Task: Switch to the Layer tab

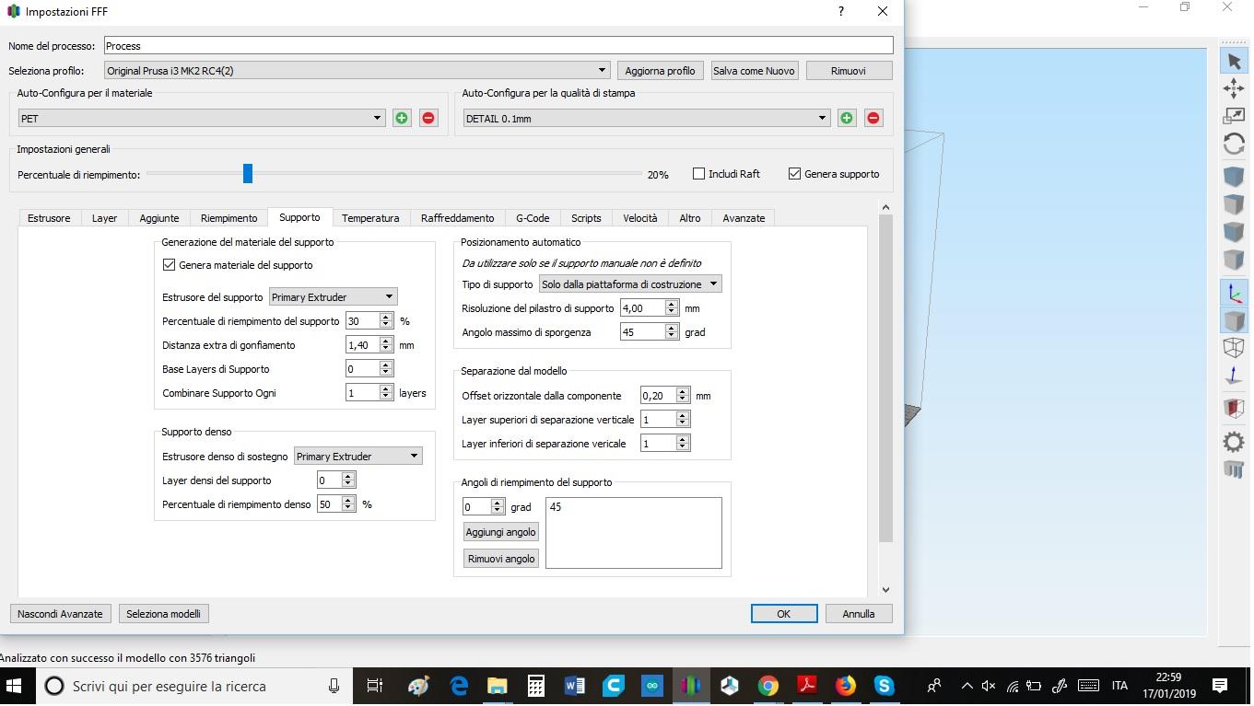Action: coord(104,218)
